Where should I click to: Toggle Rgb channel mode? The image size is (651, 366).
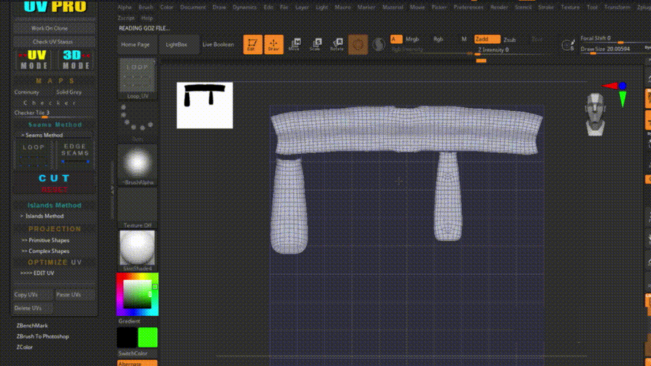pos(438,39)
